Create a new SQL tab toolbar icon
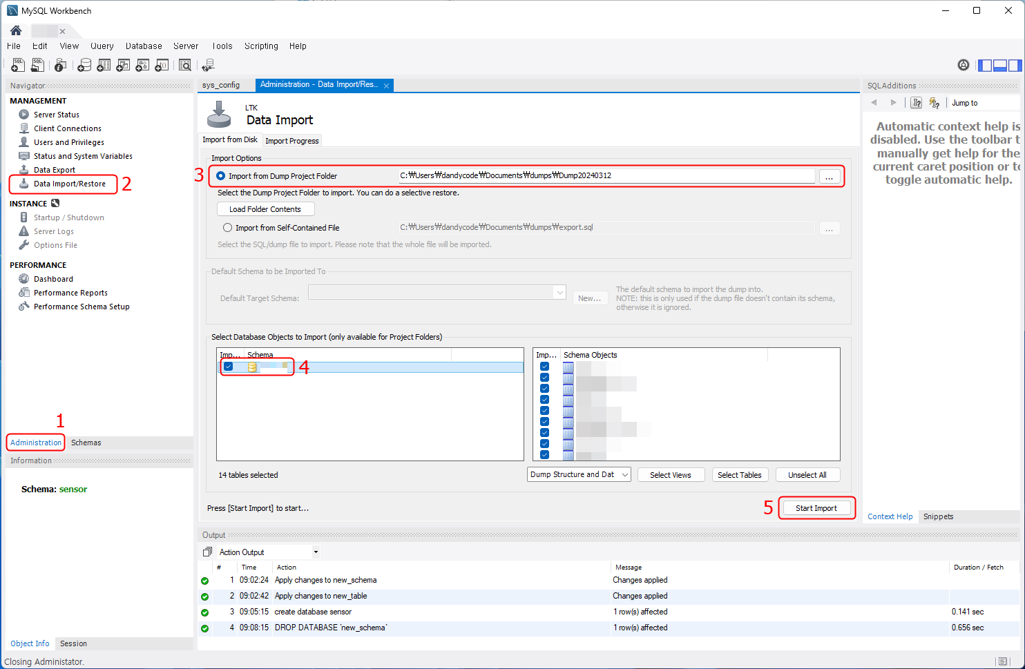The height and width of the screenshot is (669, 1025). click(18, 65)
